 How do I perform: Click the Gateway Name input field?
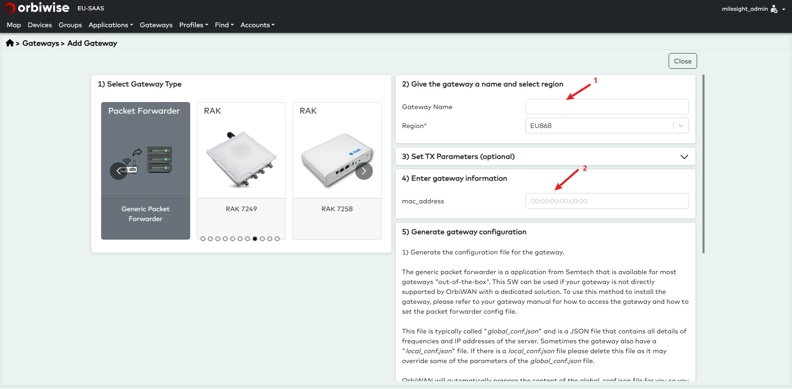(607, 107)
